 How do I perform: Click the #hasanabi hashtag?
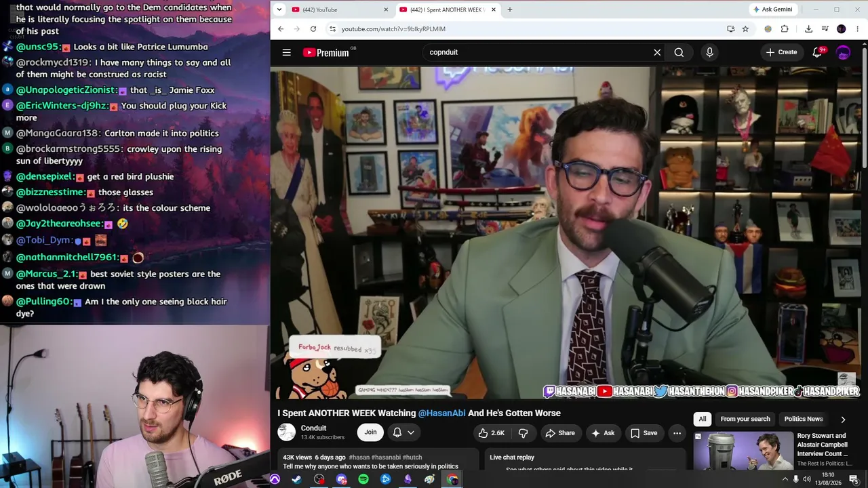[386, 457]
